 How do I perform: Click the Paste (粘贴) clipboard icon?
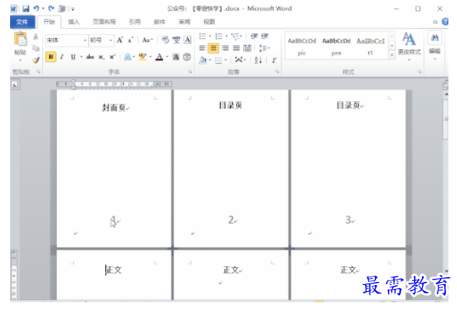point(20,39)
